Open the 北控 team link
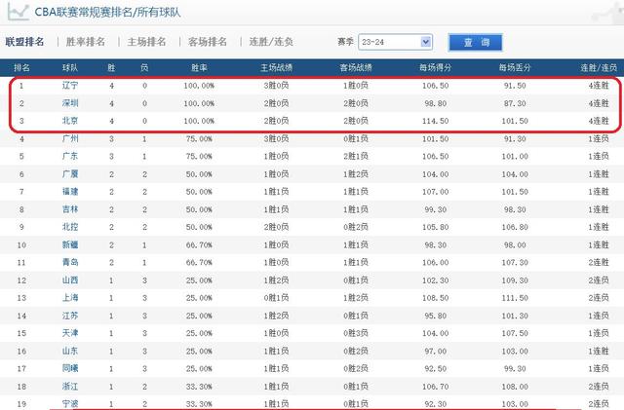 point(70,227)
